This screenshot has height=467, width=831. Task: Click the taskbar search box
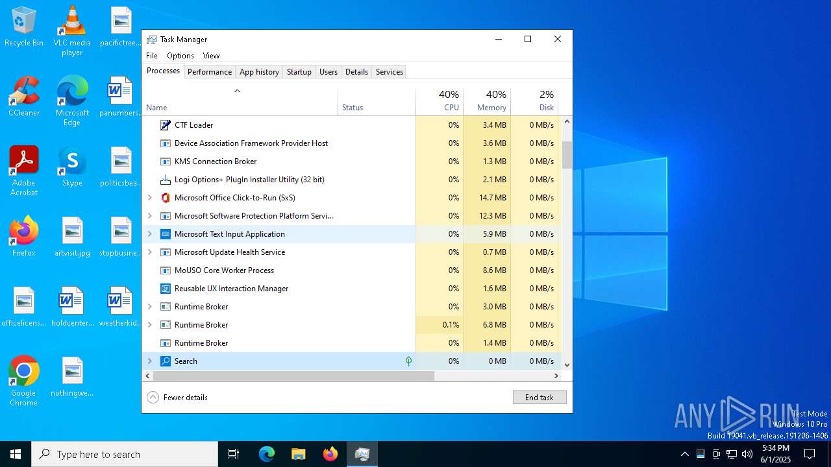[x=125, y=454]
